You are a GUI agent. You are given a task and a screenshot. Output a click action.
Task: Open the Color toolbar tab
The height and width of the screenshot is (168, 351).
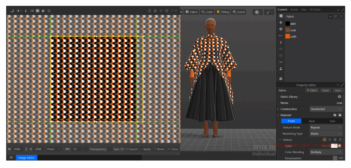click(x=207, y=12)
